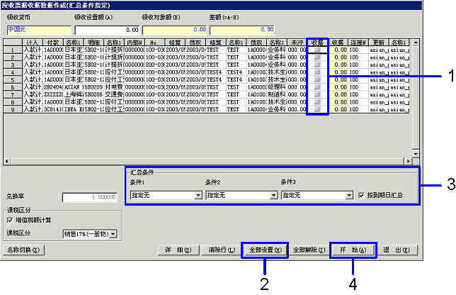Click the 全部设置 button
This screenshot has width=456, height=295.
tap(266, 250)
